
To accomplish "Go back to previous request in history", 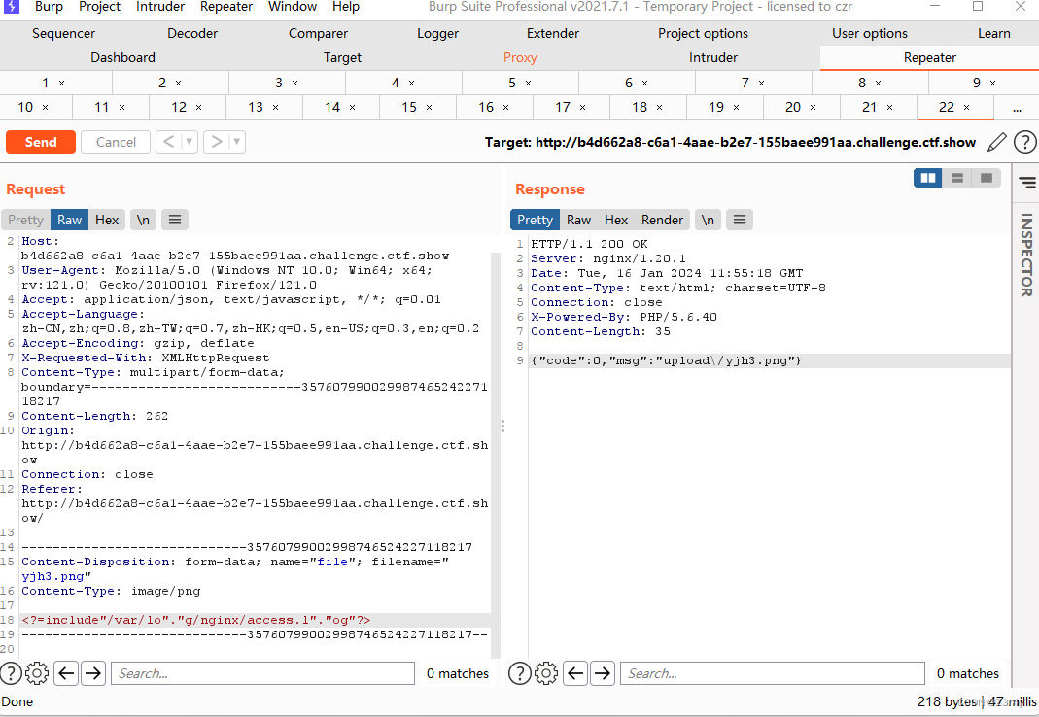I will [168, 141].
